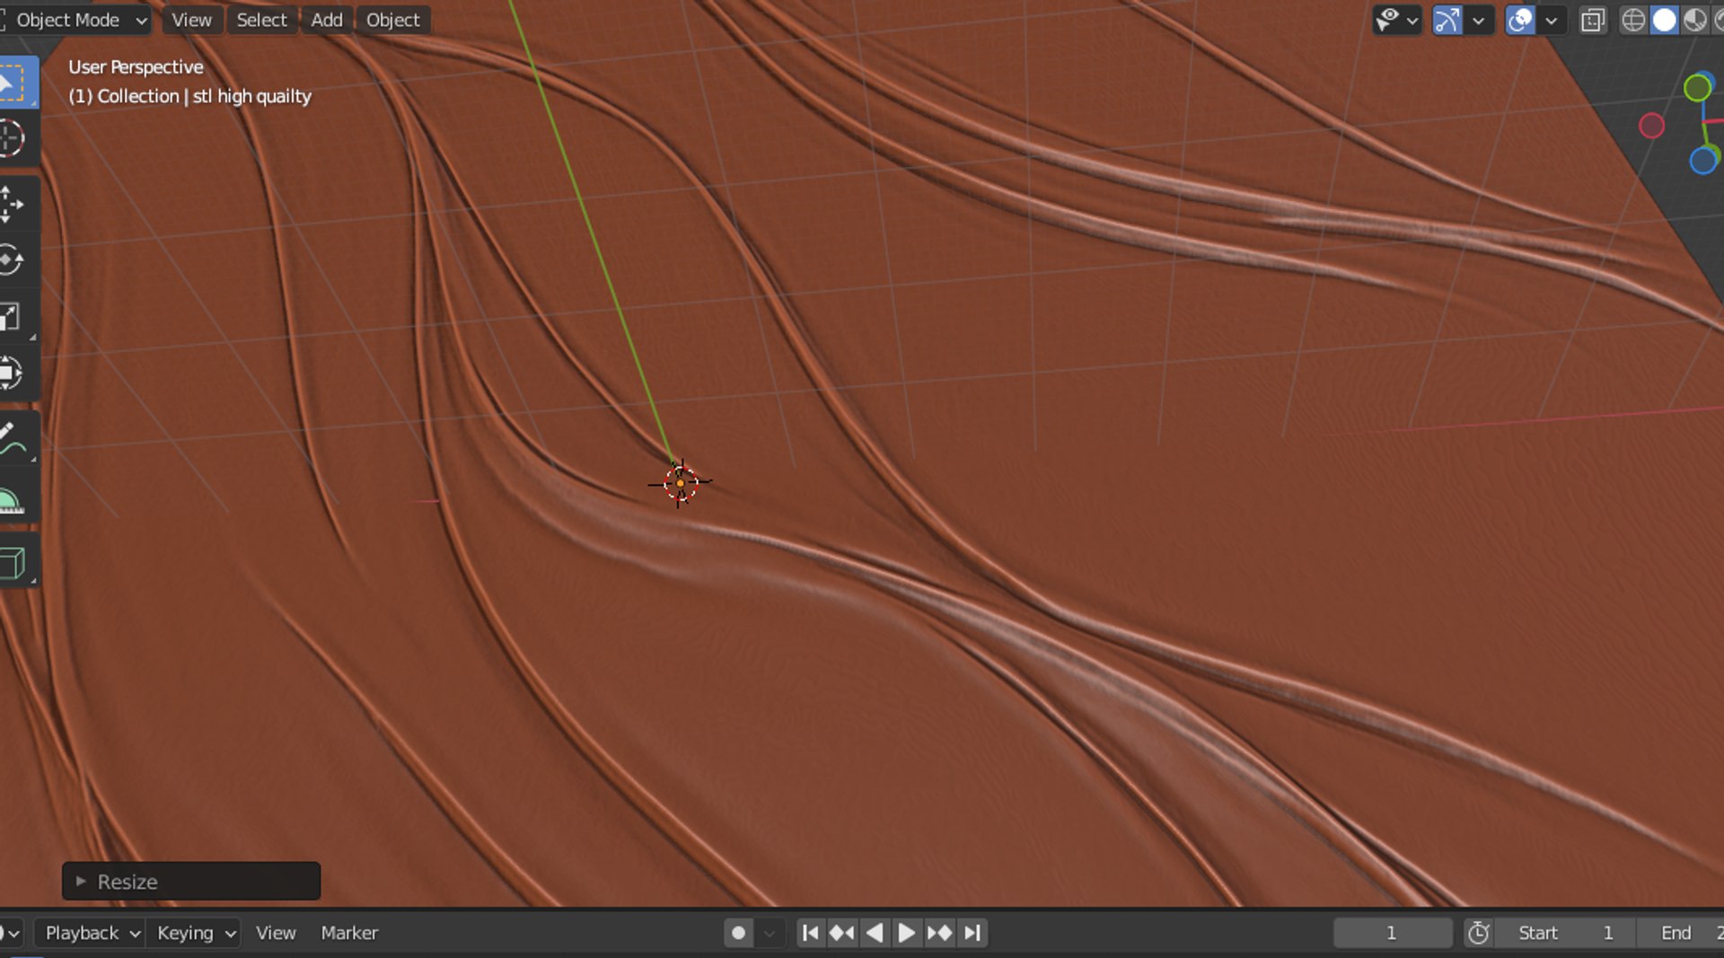Select the Move tool in toolbar
This screenshot has width=1724, height=958.
click(13, 204)
